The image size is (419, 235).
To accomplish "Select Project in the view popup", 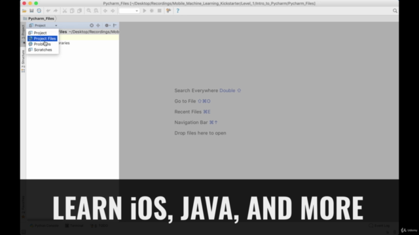I will coord(42,33).
